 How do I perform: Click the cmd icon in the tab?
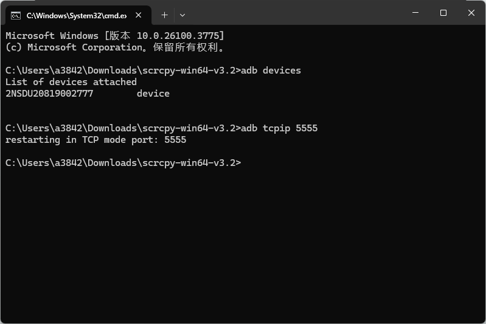(16, 15)
